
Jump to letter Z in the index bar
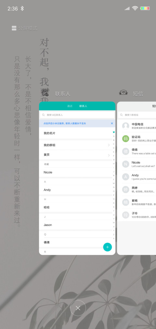pos(114,234)
